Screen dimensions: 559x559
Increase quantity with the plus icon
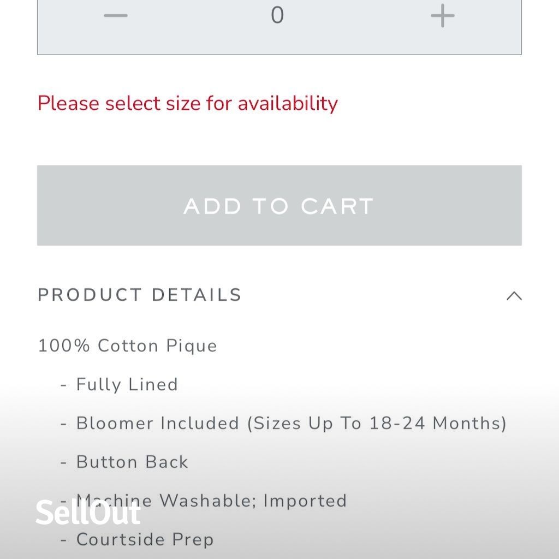tap(442, 15)
